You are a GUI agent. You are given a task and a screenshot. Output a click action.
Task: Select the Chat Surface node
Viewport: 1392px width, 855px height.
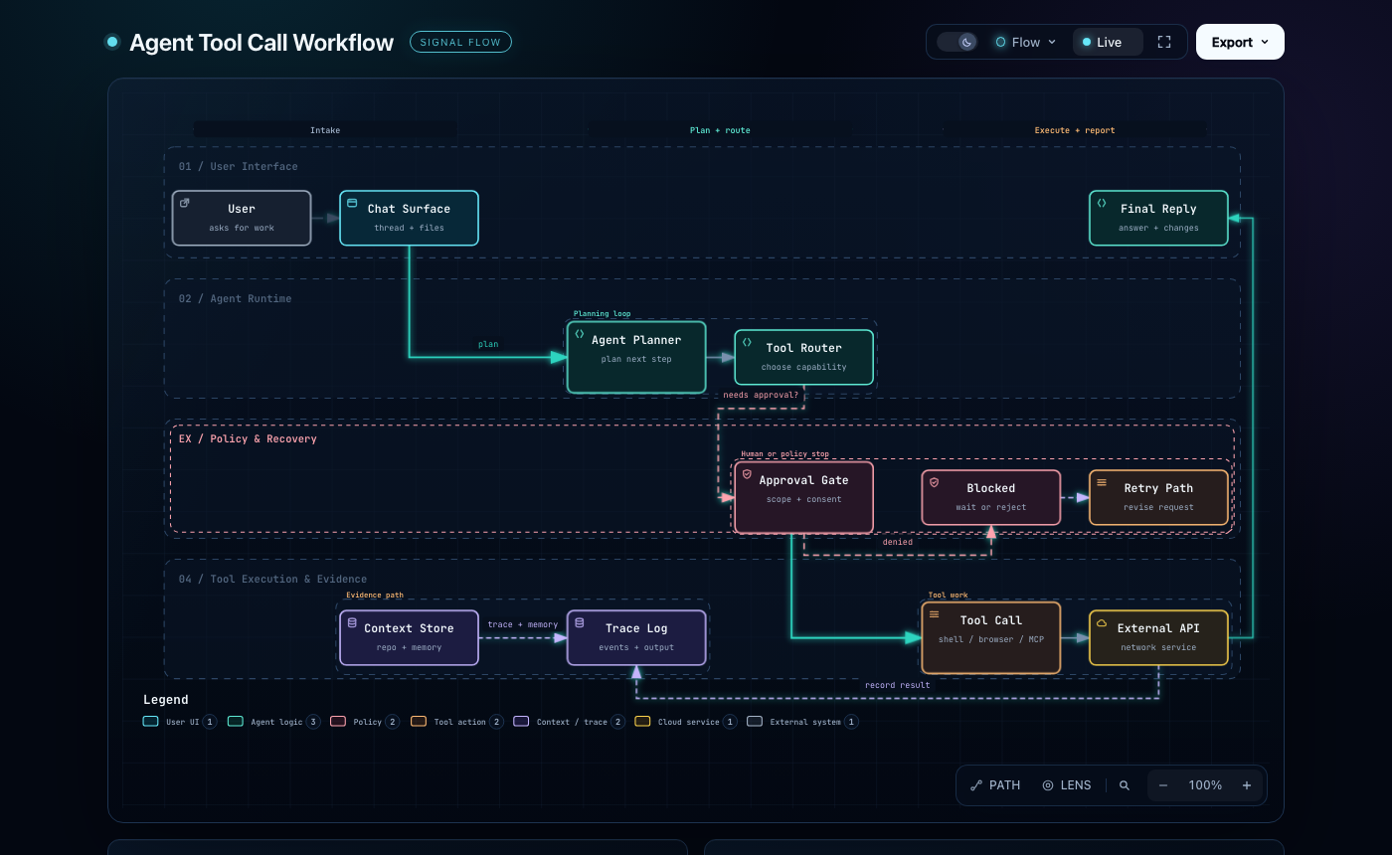(x=409, y=218)
